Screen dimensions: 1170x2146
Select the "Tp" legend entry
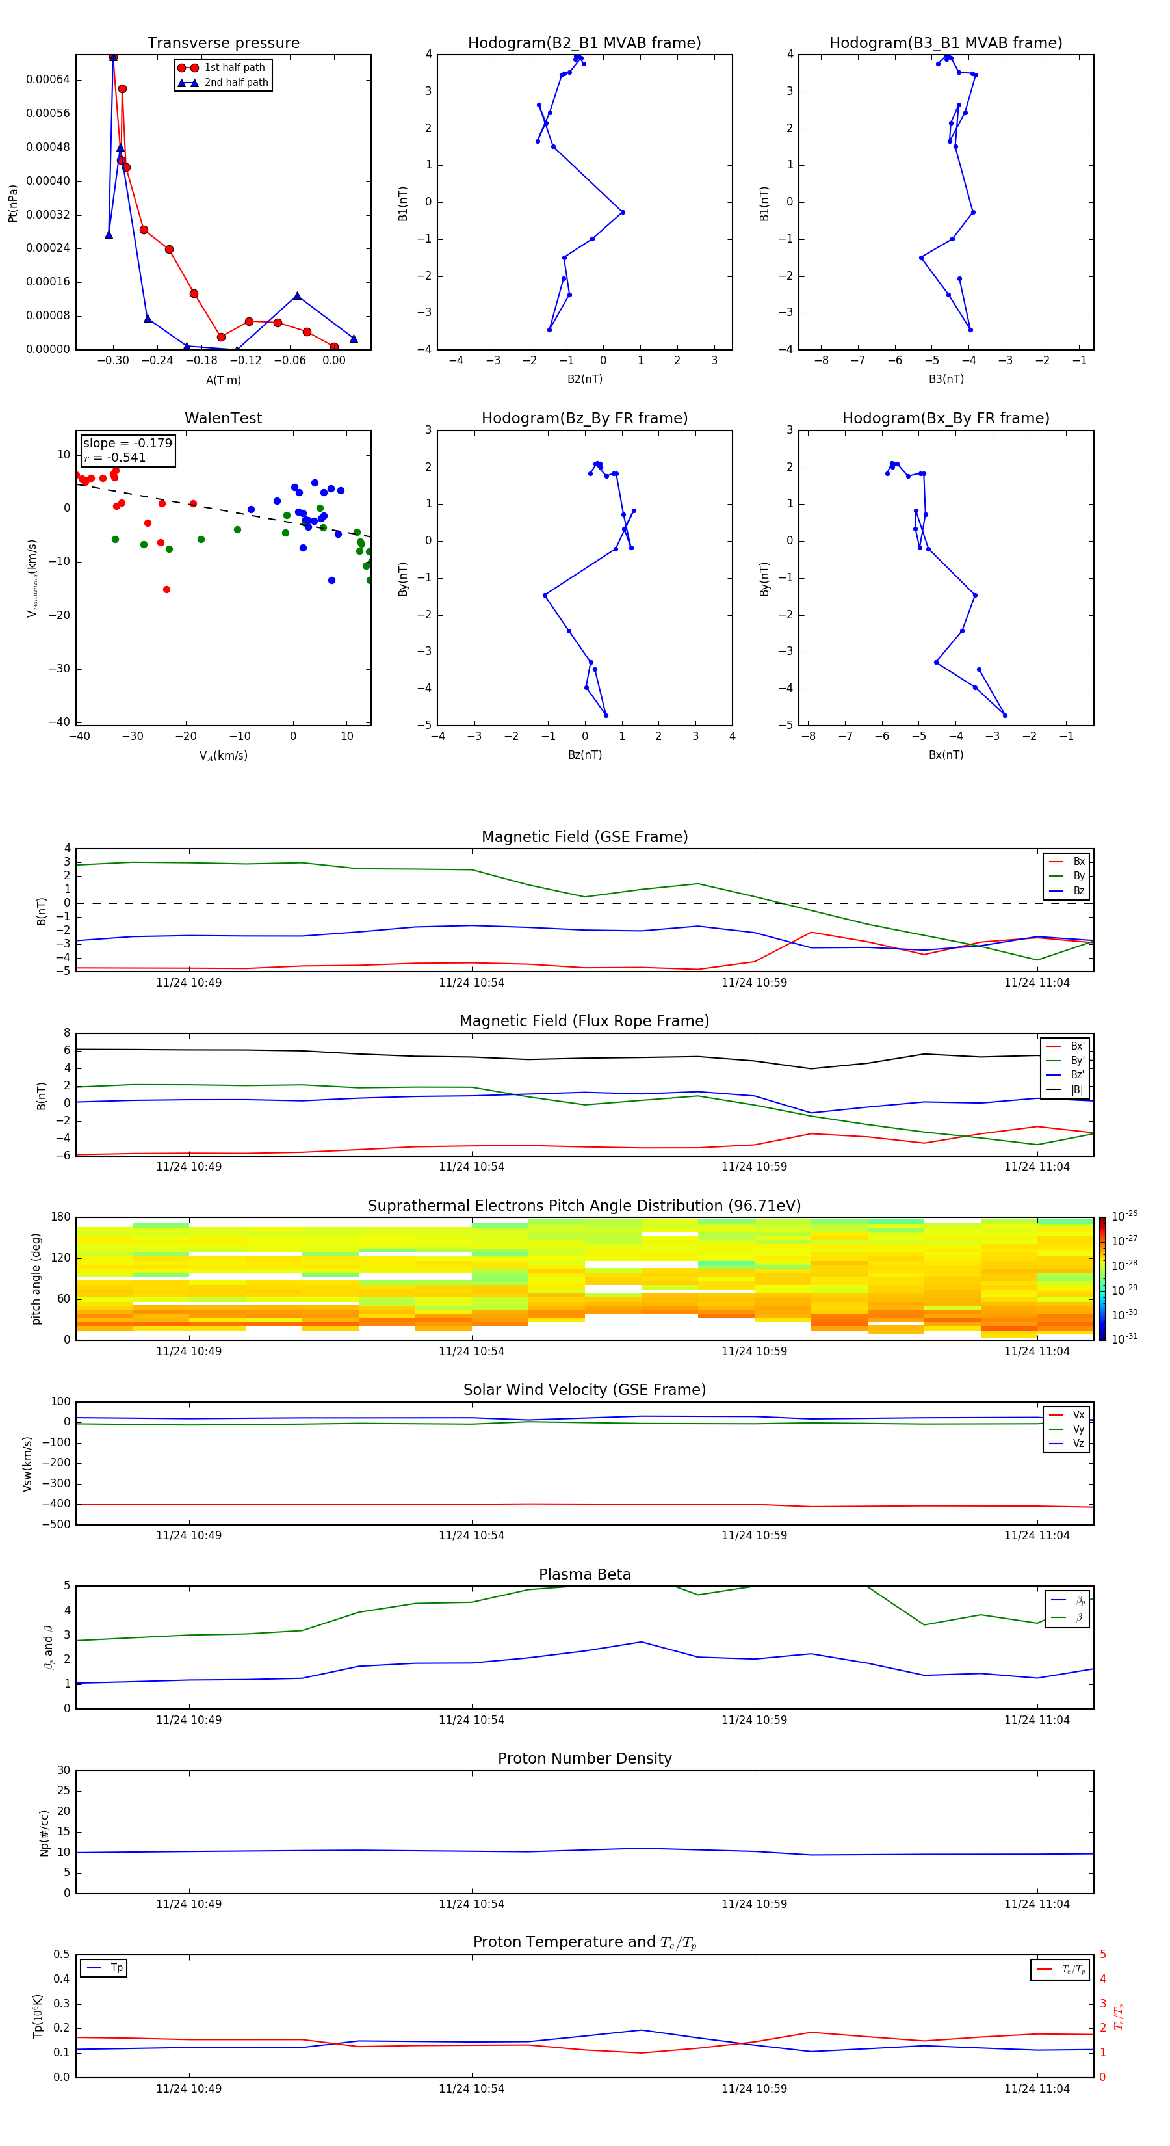coord(104,1968)
